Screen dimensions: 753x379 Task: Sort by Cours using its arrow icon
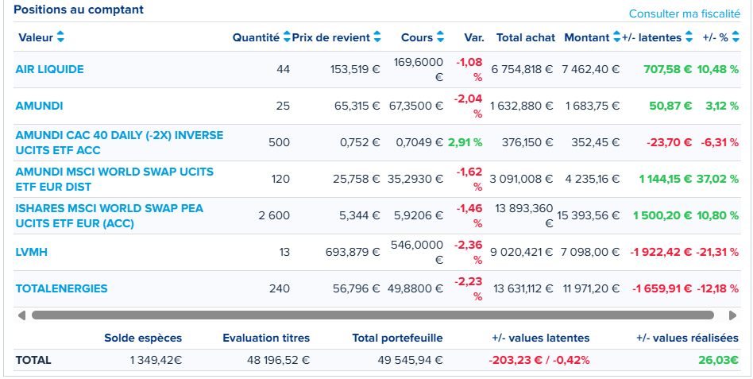(x=440, y=37)
